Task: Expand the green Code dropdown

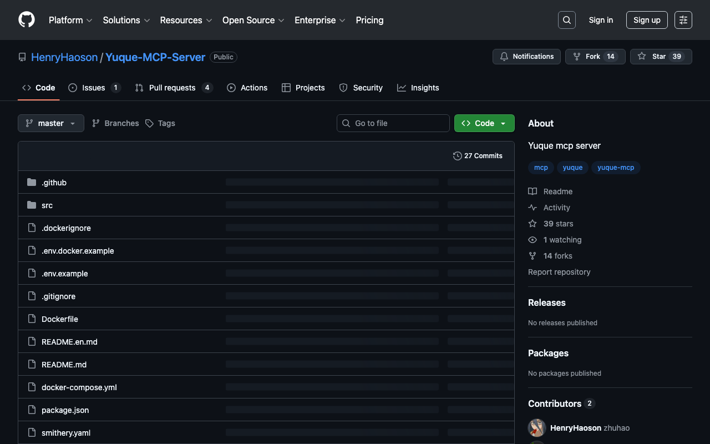Action: [x=484, y=123]
